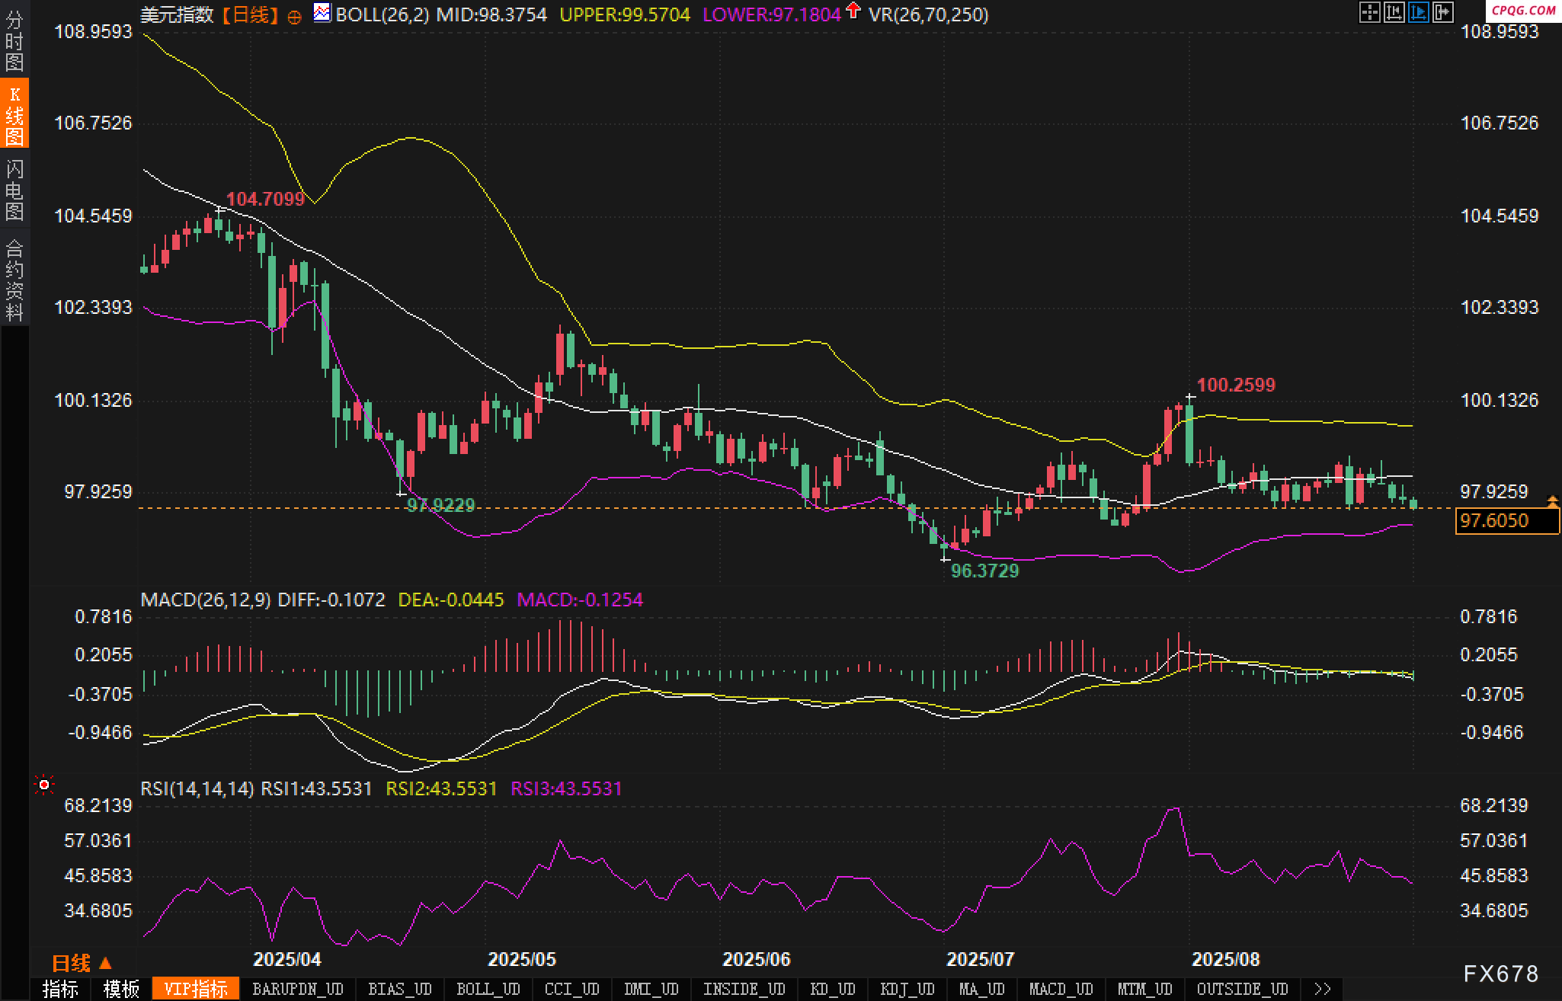Click the UPPER:99.5704 value

pos(625,14)
